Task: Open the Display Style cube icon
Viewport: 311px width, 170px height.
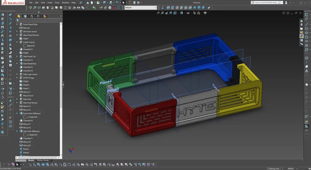Action: pos(181,13)
